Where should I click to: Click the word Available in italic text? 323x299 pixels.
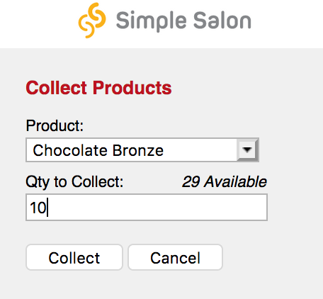(x=235, y=181)
